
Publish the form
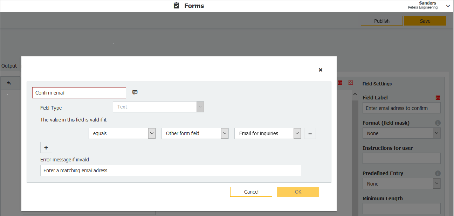click(x=381, y=20)
